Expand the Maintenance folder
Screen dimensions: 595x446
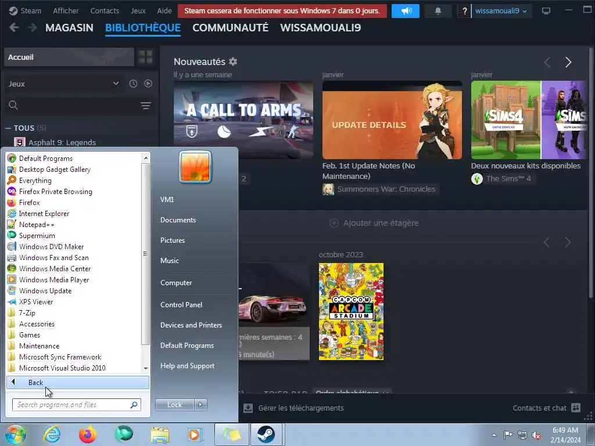point(39,346)
